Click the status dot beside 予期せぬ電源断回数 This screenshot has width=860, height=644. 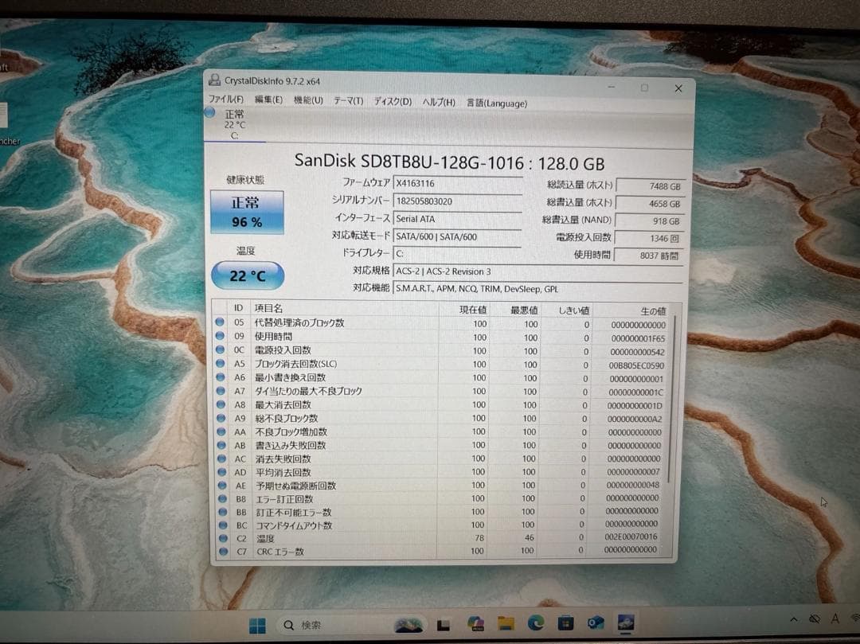pos(221,486)
